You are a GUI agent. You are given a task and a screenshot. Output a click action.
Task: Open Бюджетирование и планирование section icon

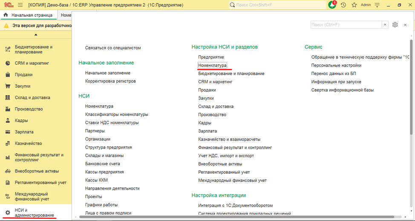(x=8, y=49)
